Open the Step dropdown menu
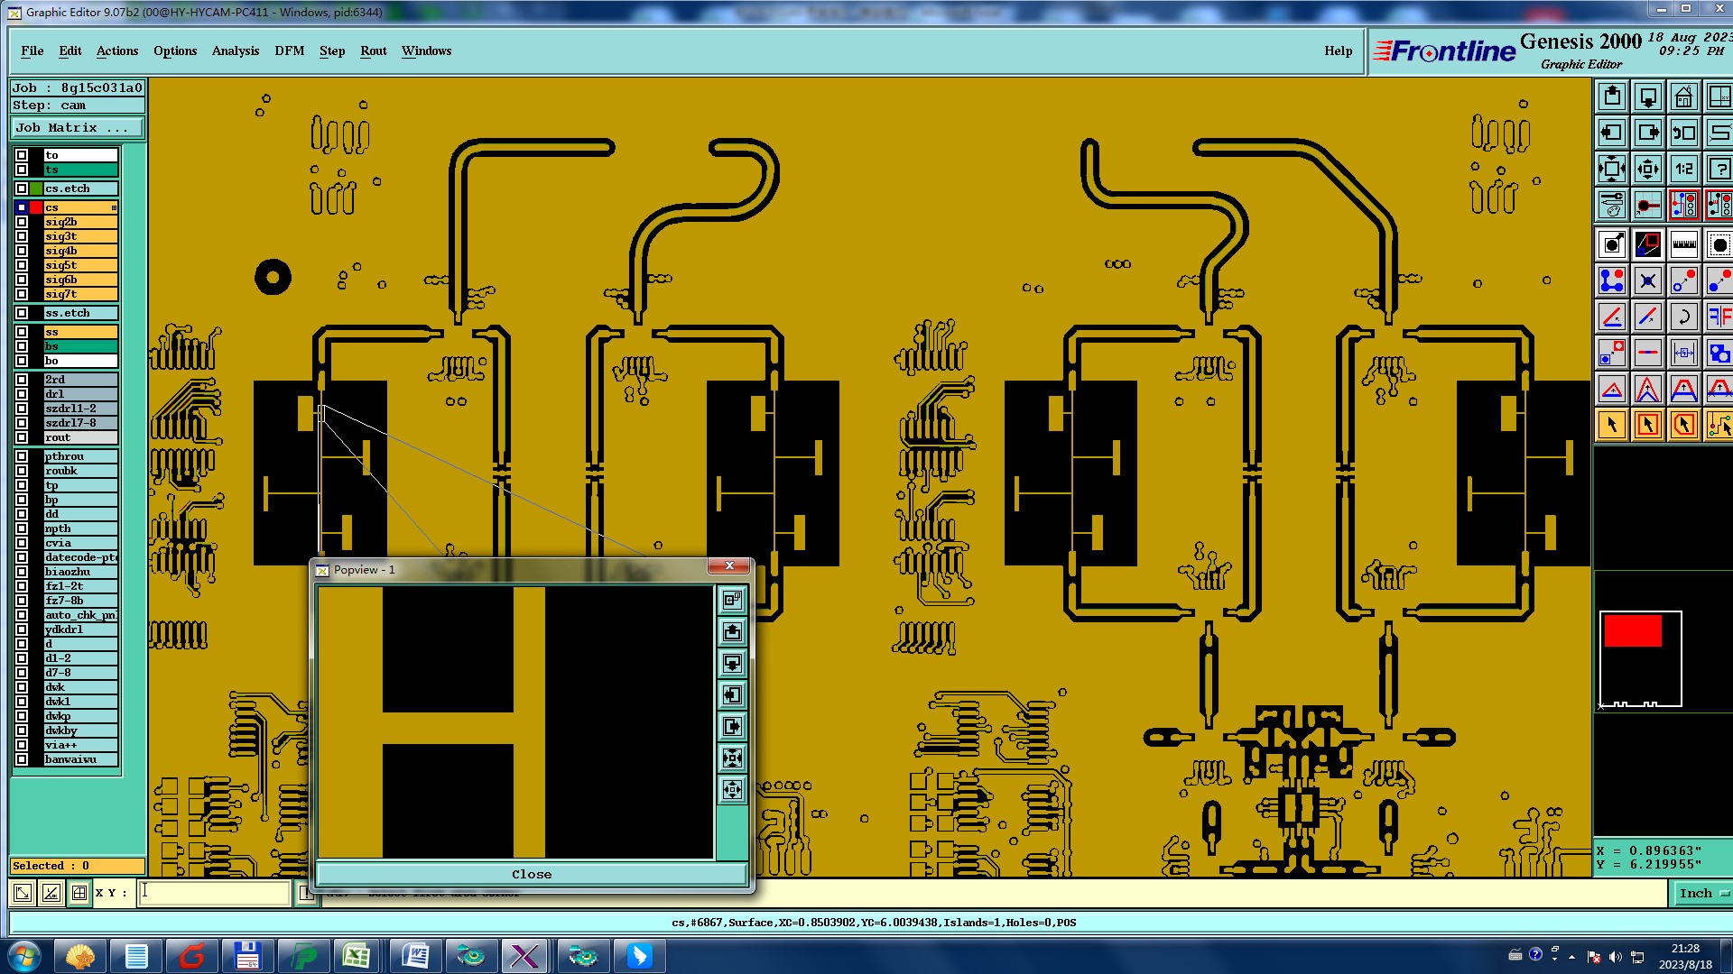Viewport: 1733px width, 974px height. (x=332, y=51)
